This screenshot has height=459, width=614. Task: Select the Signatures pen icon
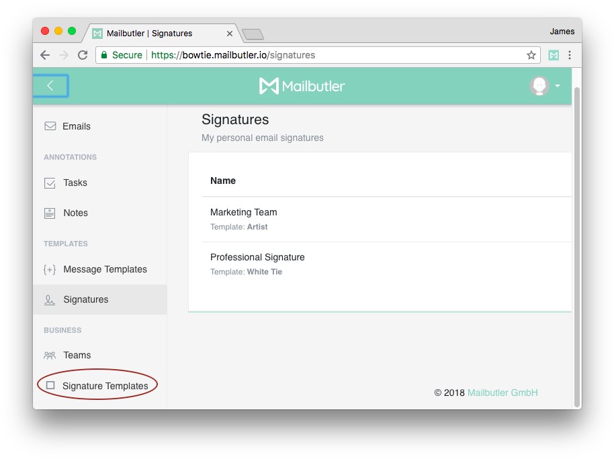pos(50,299)
